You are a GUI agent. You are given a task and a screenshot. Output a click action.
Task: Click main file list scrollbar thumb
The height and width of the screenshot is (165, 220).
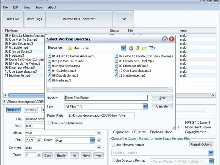coord(26,95)
